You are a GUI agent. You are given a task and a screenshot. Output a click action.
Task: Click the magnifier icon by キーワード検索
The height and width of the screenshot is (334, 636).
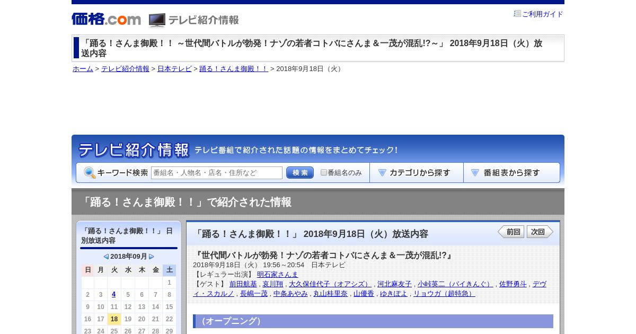tap(90, 173)
